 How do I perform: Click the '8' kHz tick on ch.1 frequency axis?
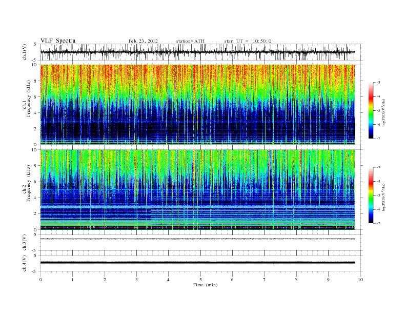click(x=36, y=81)
